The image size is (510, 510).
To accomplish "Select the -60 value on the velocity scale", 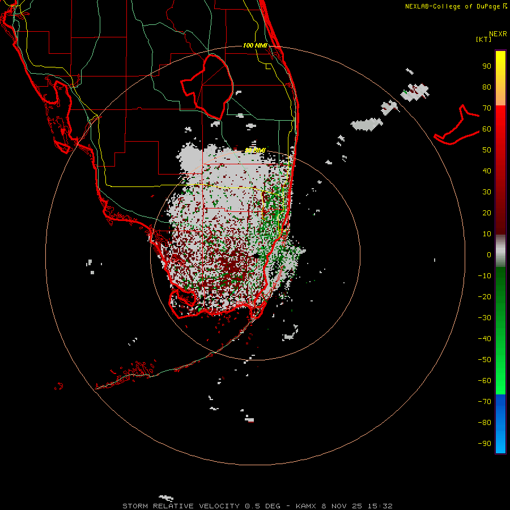I will pyautogui.click(x=484, y=381).
